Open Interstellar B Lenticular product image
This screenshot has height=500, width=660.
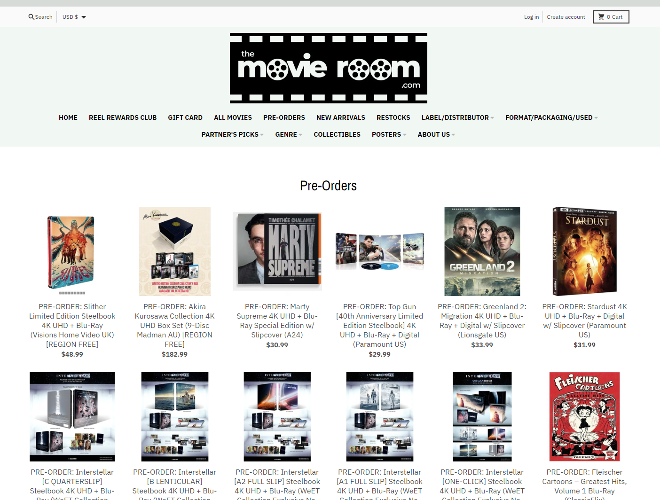point(175,417)
